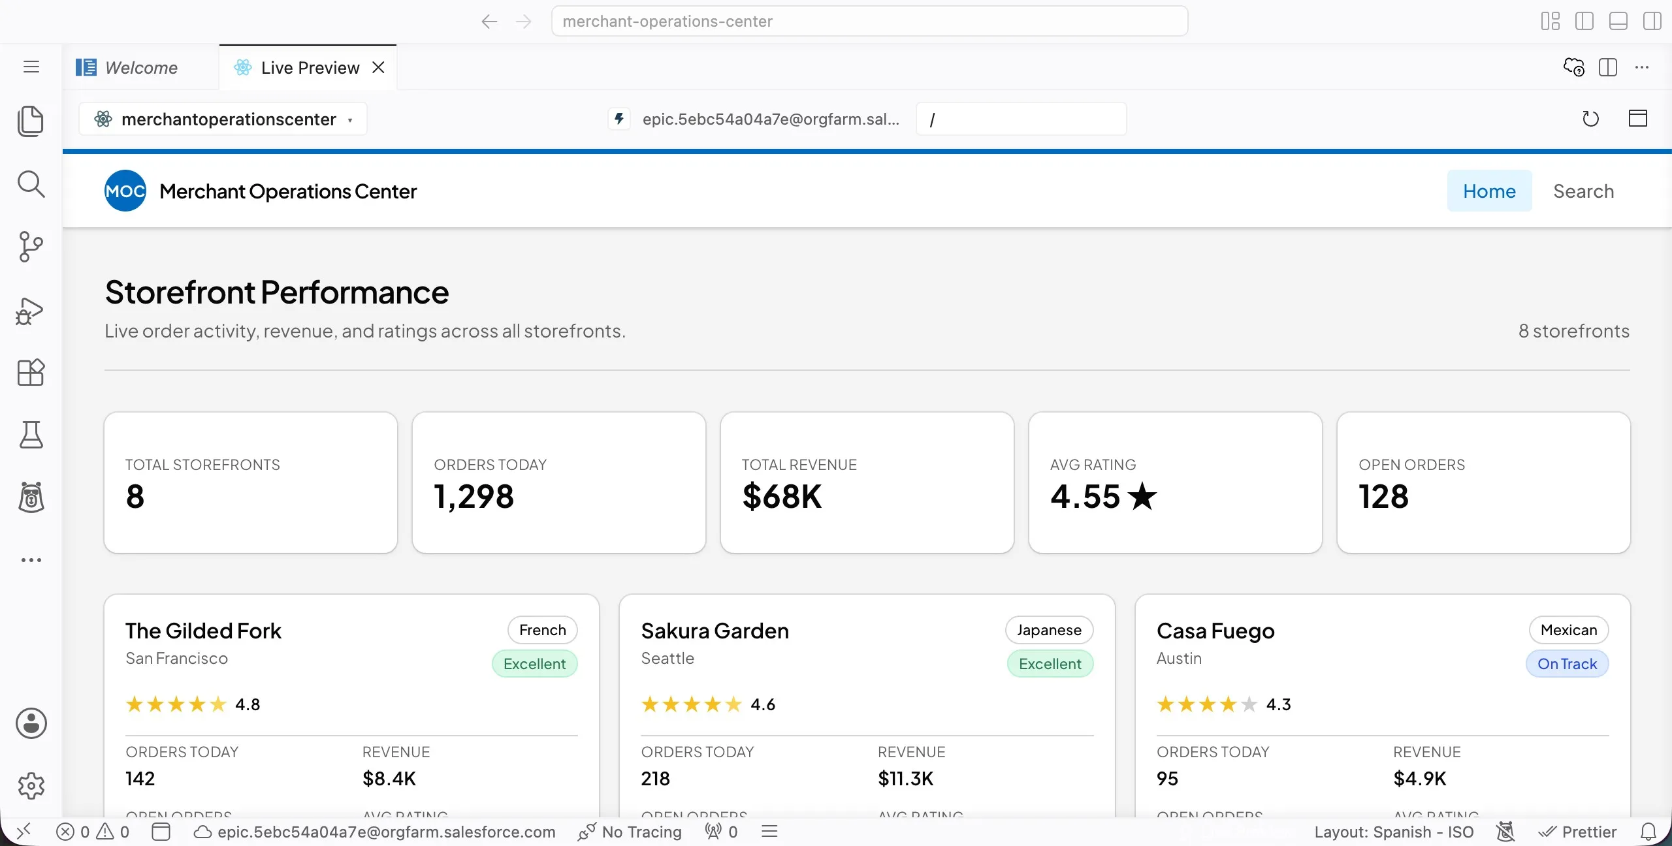
Task: Open The Gilded Fork storefront card
Action: (x=351, y=705)
